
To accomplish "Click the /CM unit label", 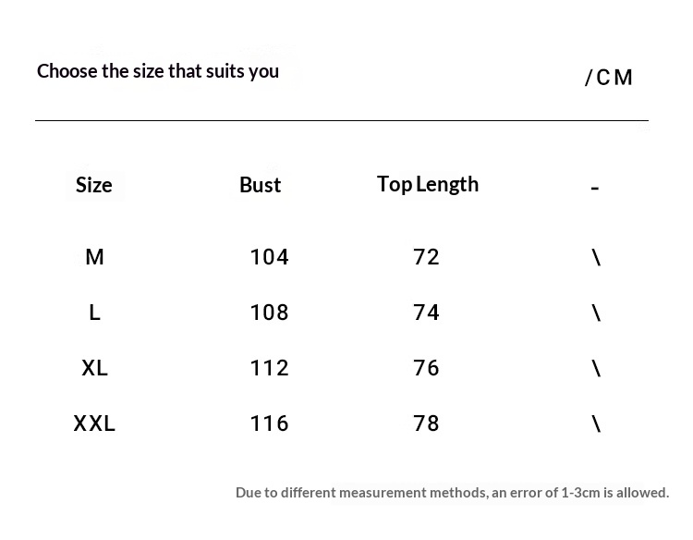I will 609,78.
